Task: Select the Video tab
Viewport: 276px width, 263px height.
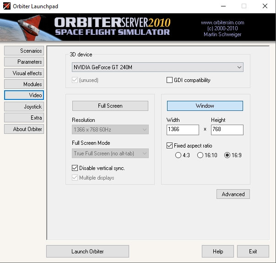Action: click(24, 95)
